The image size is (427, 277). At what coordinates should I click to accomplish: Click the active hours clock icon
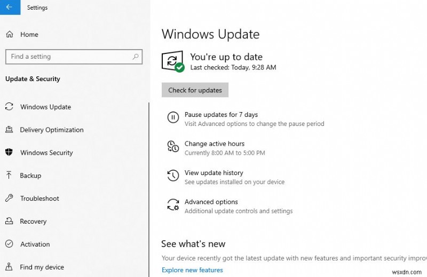(173, 147)
